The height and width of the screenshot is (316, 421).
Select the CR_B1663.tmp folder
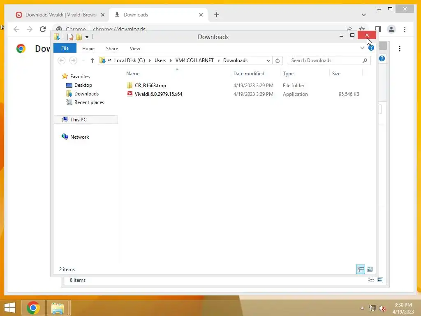pos(150,86)
